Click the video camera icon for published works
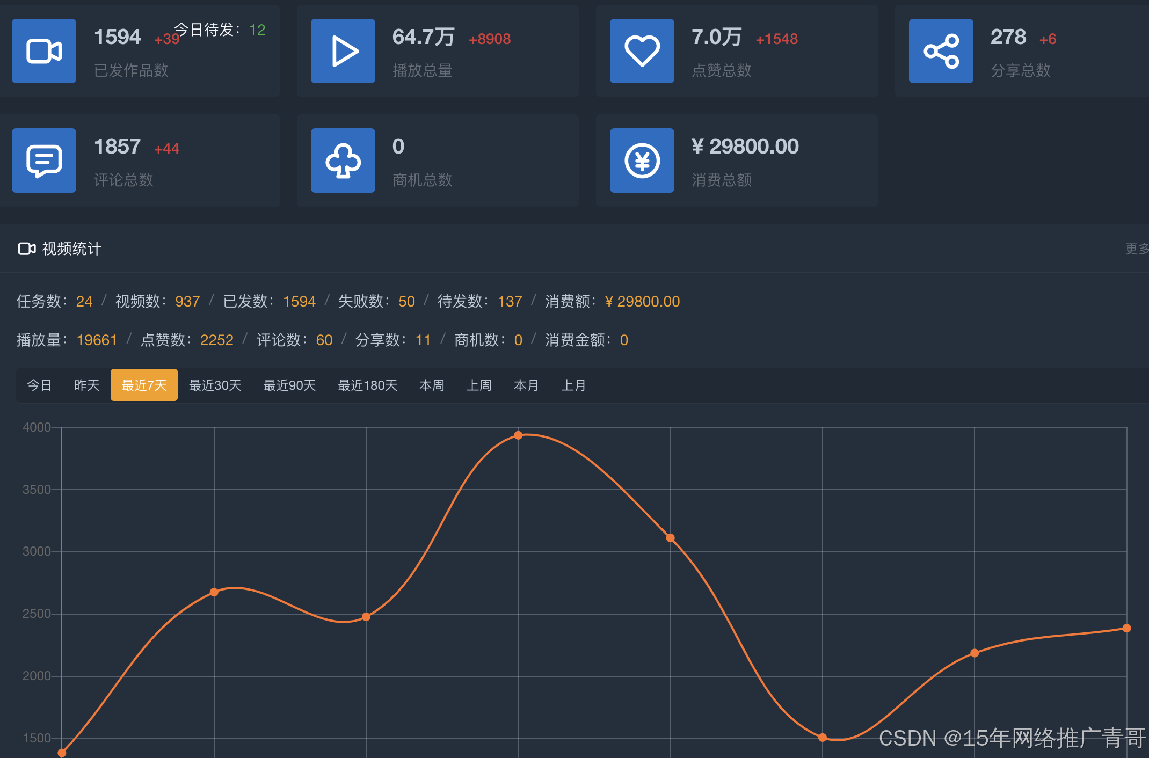The height and width of the screenshot is (758, 1149). [x=44, y=51]
